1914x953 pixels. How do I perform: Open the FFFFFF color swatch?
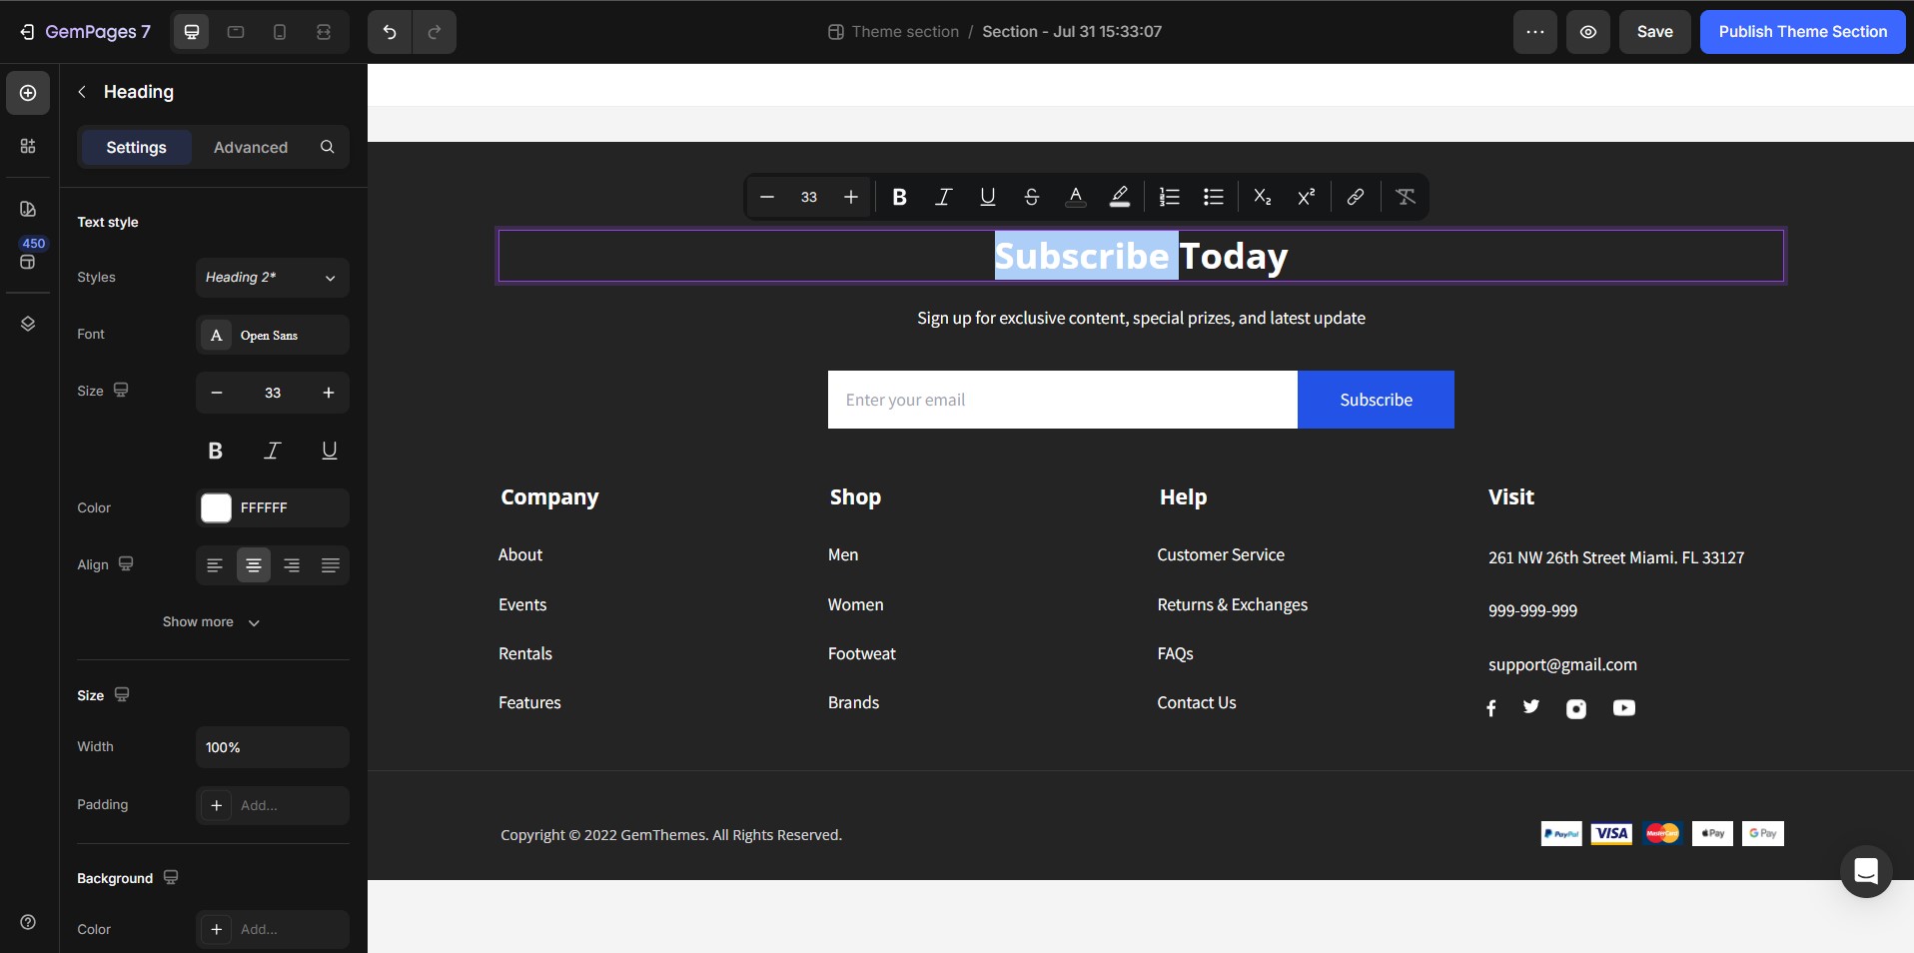click(x=215, y=508)
